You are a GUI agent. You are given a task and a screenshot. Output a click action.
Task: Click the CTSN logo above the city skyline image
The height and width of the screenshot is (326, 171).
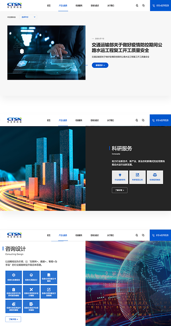pos(14,120)
